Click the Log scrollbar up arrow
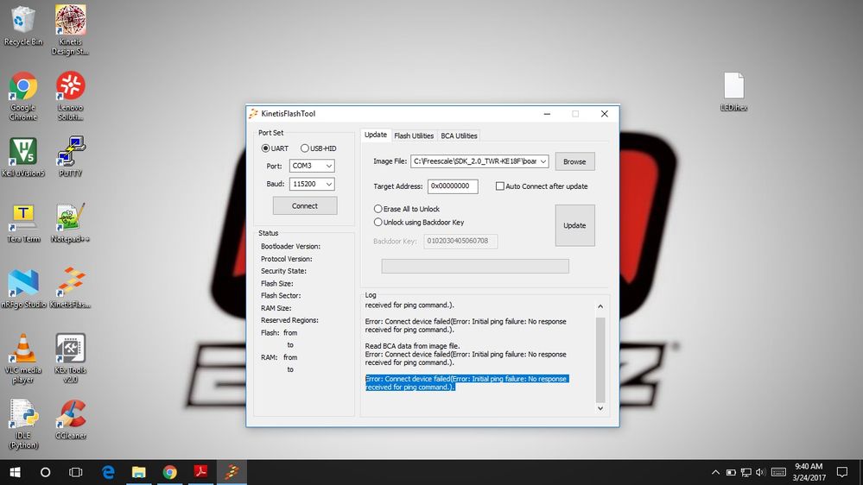This screenshot has width=863, height=485. pyautogui.click(x=600, y=306)
